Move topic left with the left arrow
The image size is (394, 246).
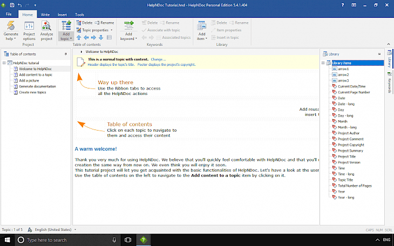86,38
